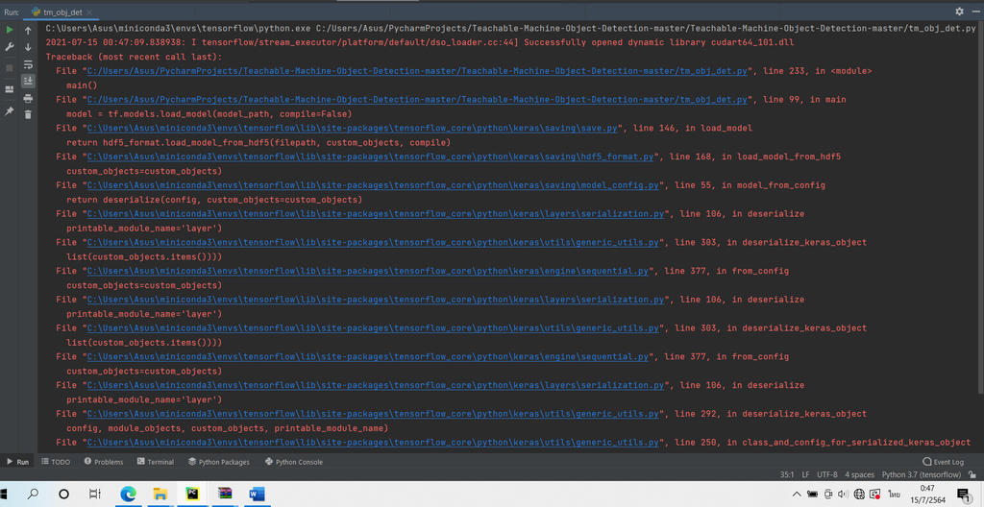
Task: Click the grey stop process icon
Action: [10, 68]
